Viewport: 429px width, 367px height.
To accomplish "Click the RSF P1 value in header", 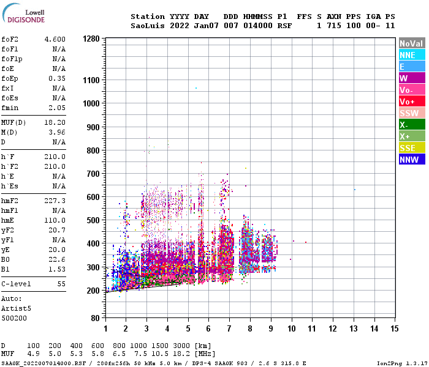I will point(284,26).
